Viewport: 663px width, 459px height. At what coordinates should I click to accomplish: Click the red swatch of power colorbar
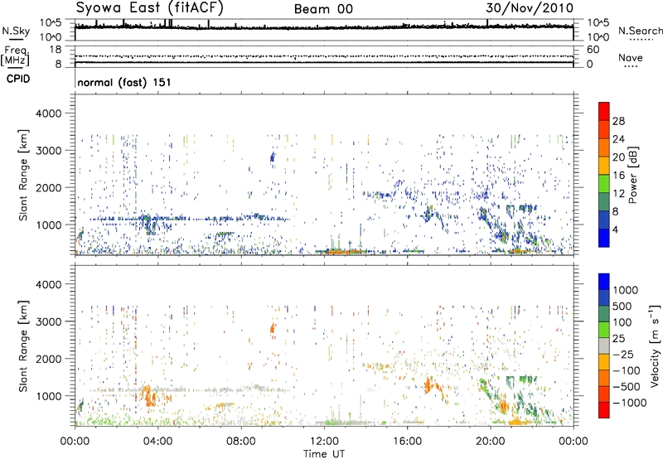[x=604, y=111]
